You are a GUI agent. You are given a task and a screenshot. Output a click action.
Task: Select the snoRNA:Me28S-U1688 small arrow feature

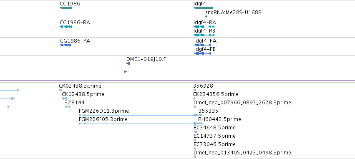coord(206,17)
